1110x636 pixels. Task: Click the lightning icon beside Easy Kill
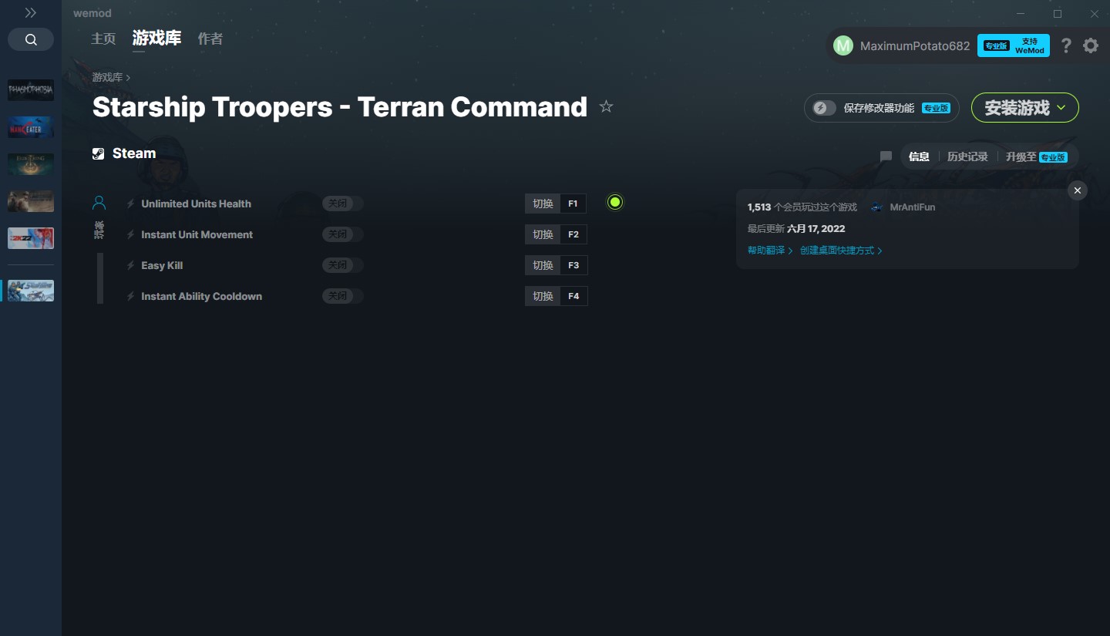pos(131,266)
